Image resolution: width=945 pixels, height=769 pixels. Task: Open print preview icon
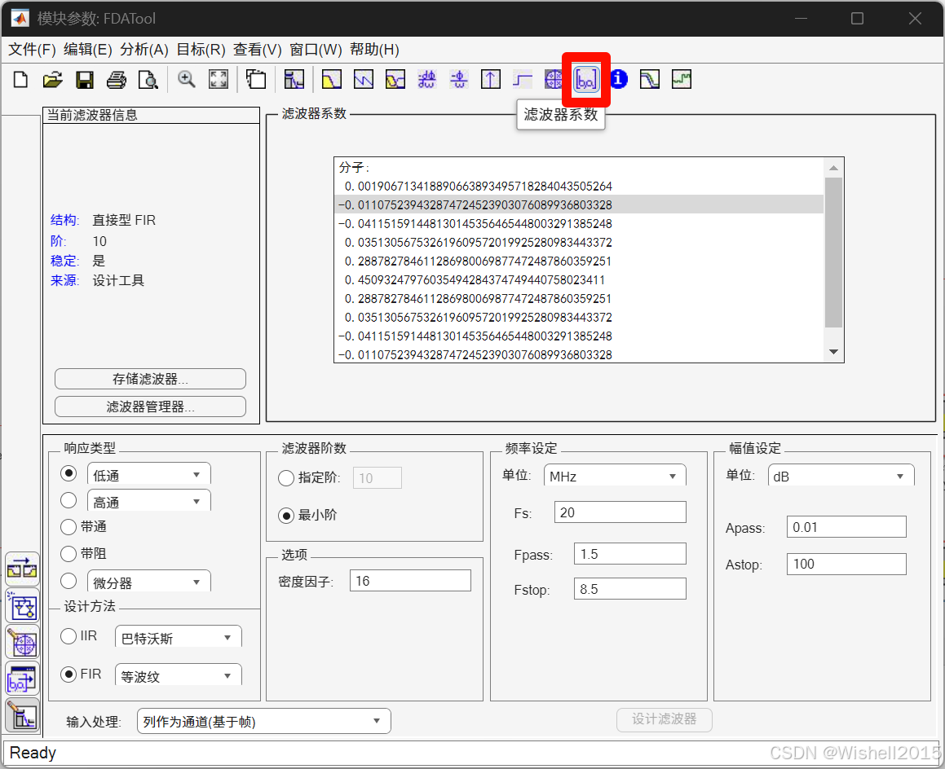(148, 80)
